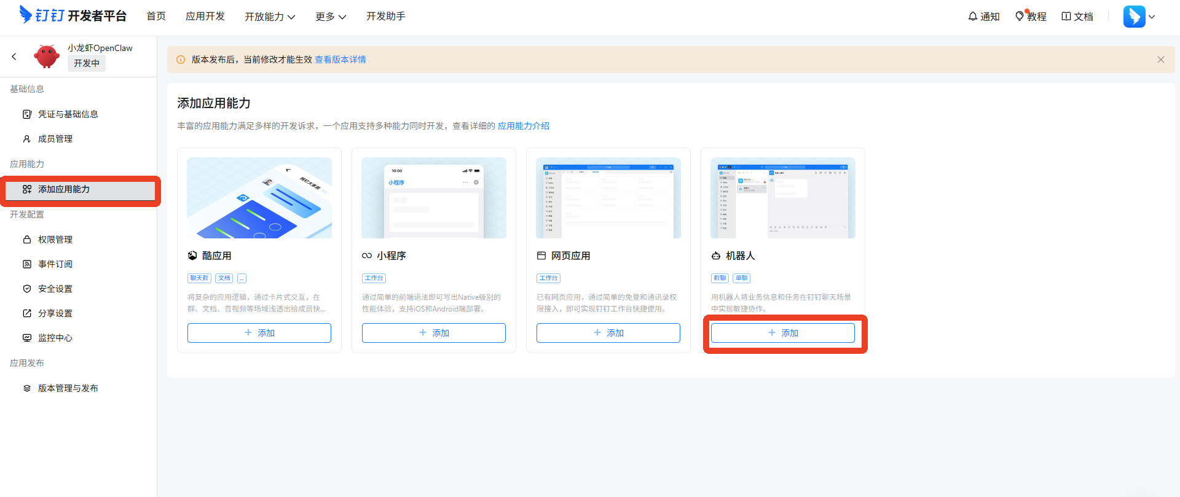The image size is (1180, 497).
Task: Click the 查看版本详情 link
Action: 340,60
